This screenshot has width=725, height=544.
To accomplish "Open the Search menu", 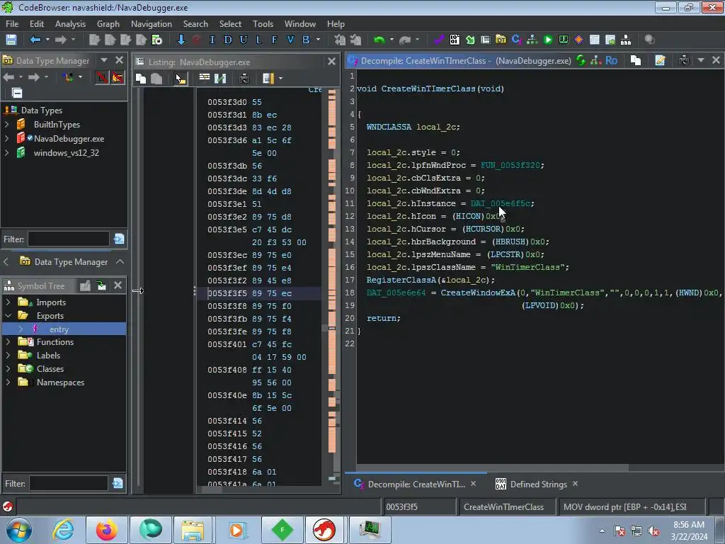I will click(x=195, y=24).
